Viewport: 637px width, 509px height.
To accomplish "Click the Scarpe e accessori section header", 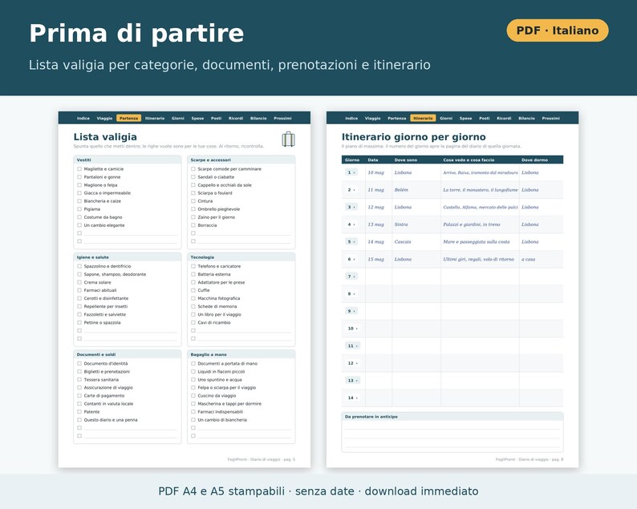I will coord(241,160).
